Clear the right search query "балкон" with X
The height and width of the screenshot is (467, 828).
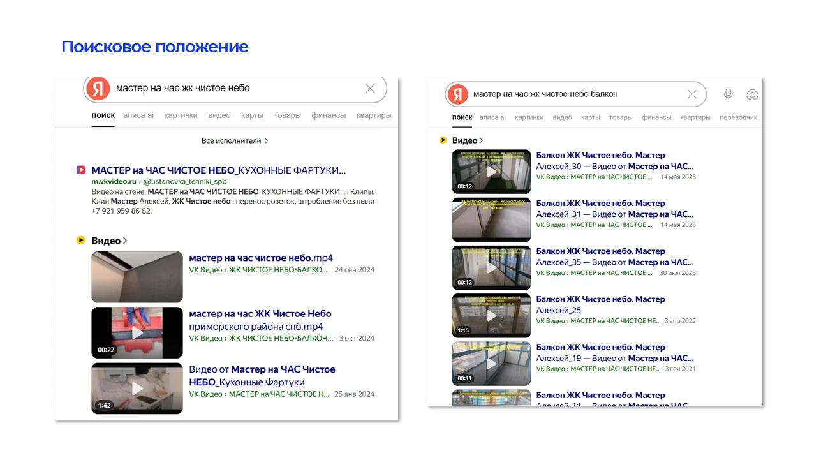(692, 94)
